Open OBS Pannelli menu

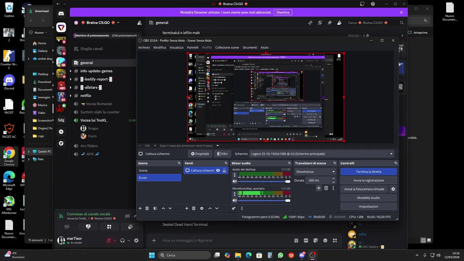point(192,47)
